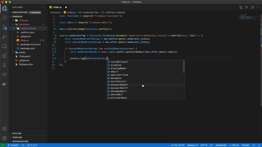Split the editor with the split icon
This screenshot has height=147, width=262.
tap(253, 7)
